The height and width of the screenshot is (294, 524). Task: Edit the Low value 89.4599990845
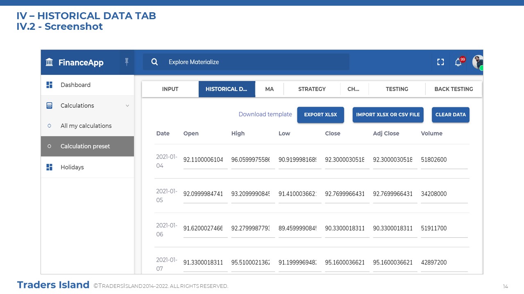[300, 229]
